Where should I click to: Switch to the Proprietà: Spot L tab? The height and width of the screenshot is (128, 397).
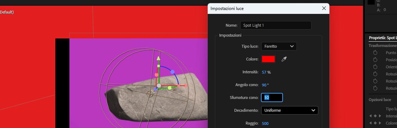(383, 38)
